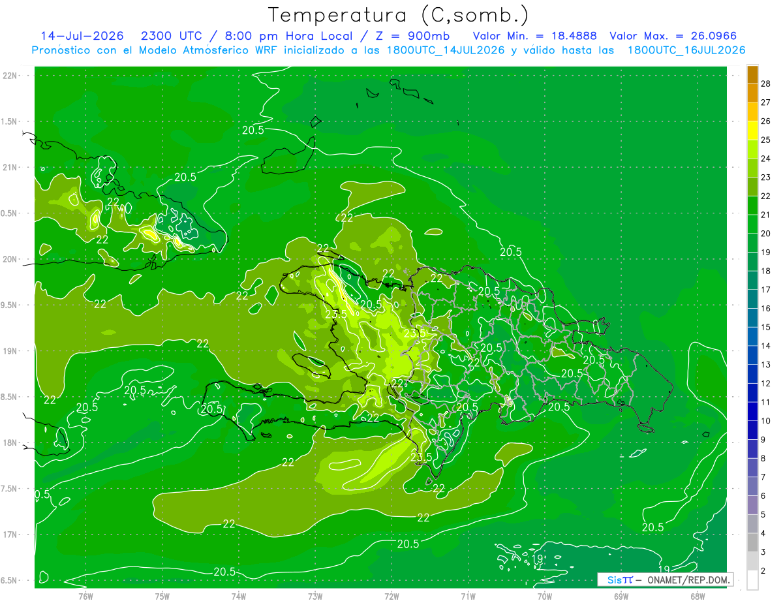Click the "15" label on the color scale
Viewport: 783px width, 605px height.
(766, 327)
